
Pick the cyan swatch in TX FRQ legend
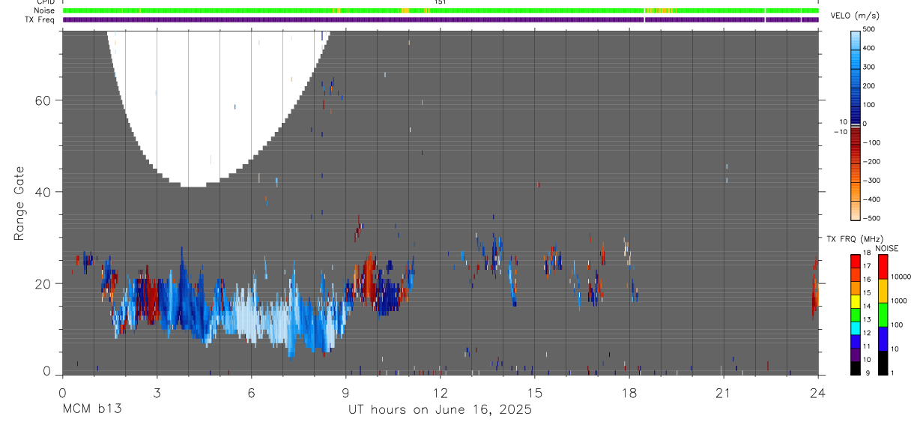tap(855, 328)
